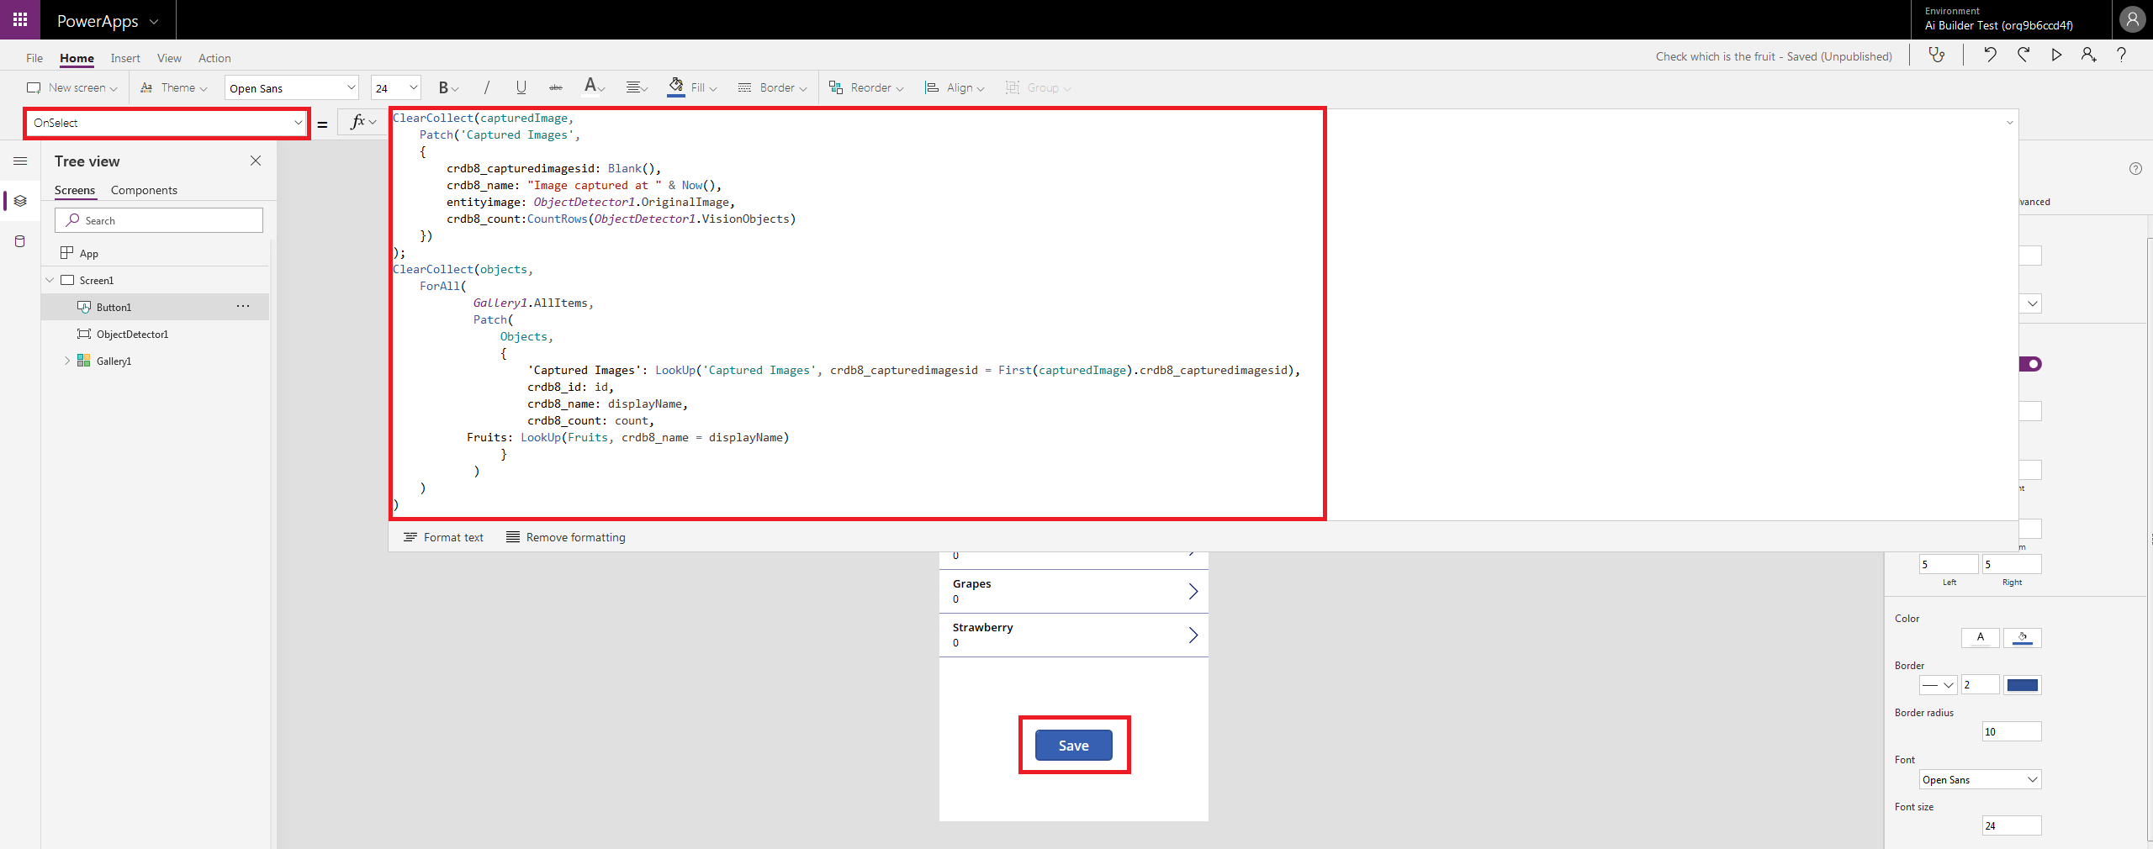The image size is (2153, 849).
Task: Expand the Gallery1 tree node
Action: tap(67, 361)
